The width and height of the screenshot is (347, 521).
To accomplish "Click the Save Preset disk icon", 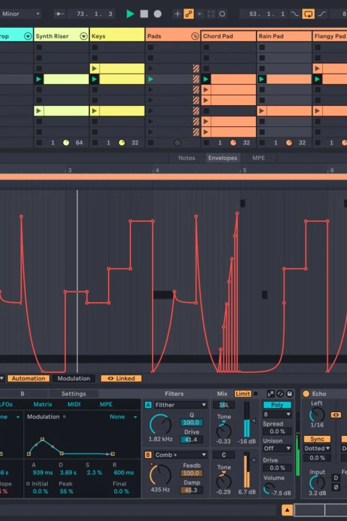I will [290, 394].
